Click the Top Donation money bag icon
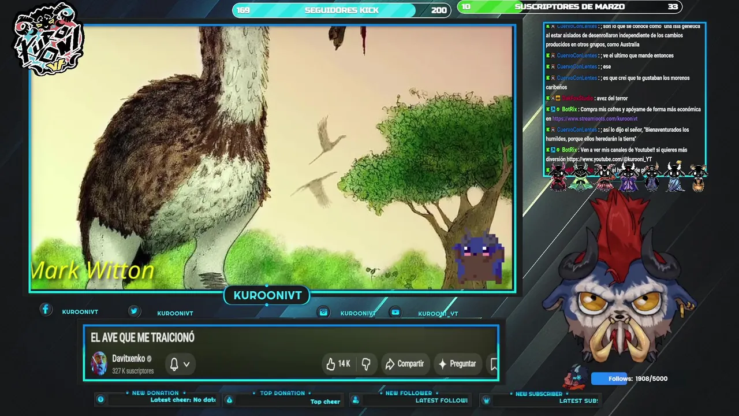 [229, 400]
